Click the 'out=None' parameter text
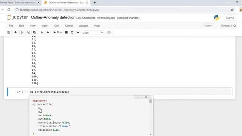Image resolution: width=242 pixels, height=136 pixels. pos(45,119)
